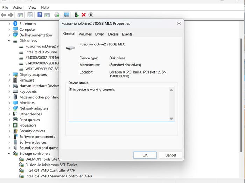Click Cancel in the Properties dialog
Image resolution: width=245 pixels, height=183 pixels.
pyautogui.click(x=170, y=155)
